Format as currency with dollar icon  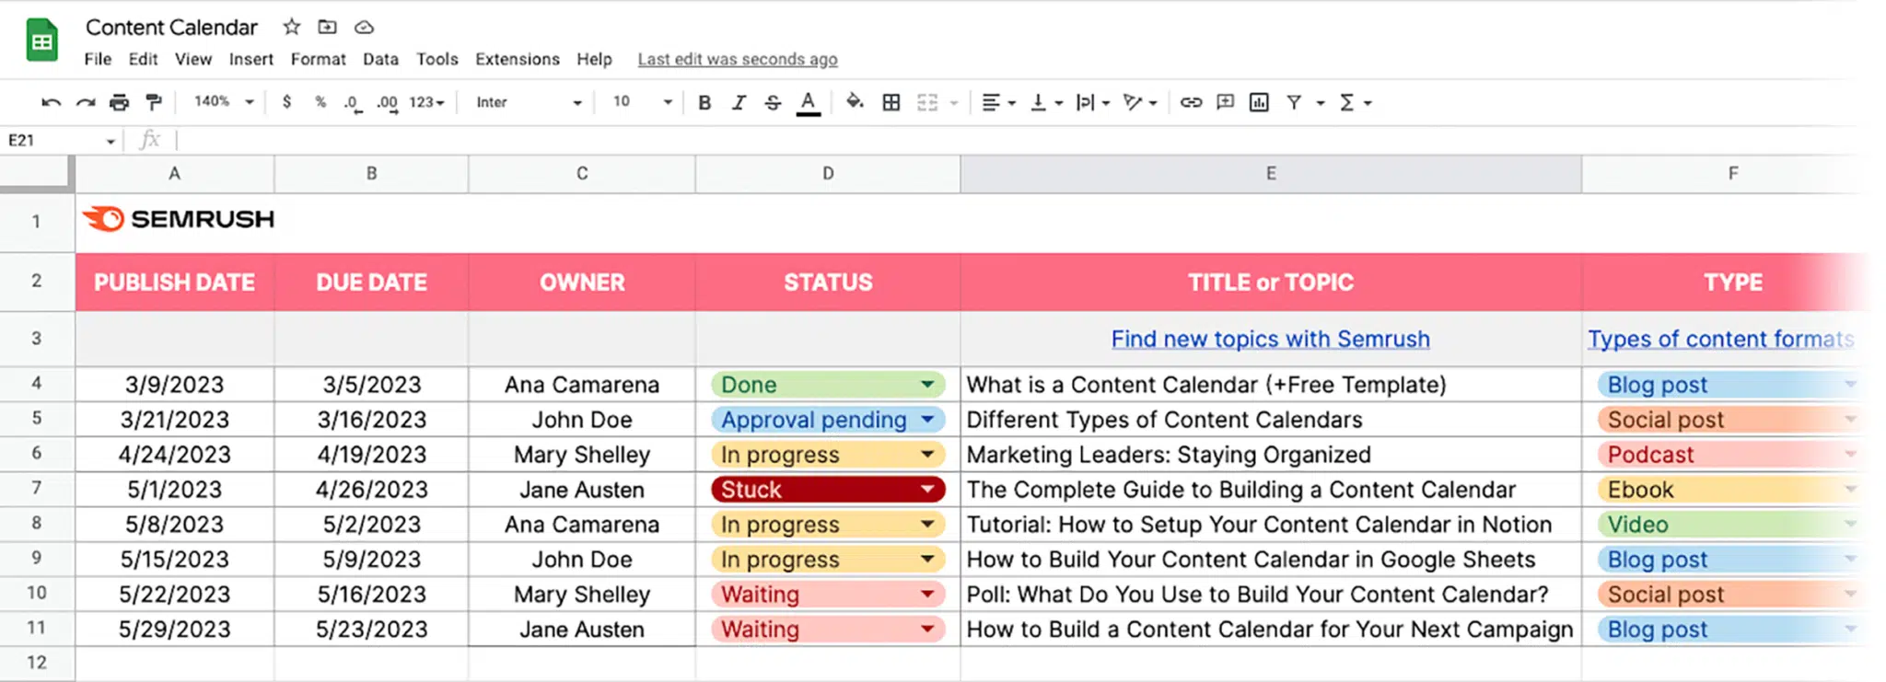(x=286, y=102)
